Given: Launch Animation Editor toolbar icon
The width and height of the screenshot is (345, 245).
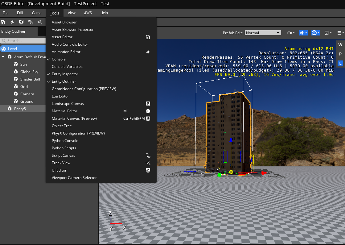Looking at the screenshot, I should 12,22.
